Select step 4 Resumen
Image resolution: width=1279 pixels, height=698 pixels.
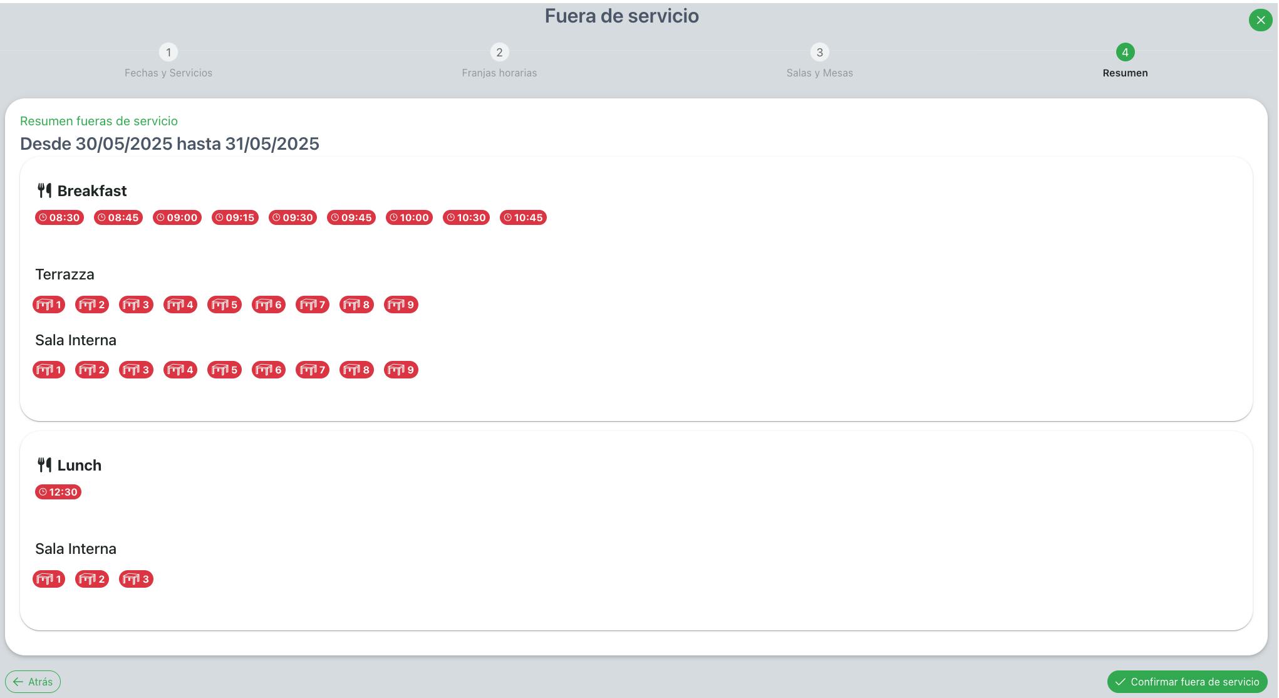tap(1124, 53)
